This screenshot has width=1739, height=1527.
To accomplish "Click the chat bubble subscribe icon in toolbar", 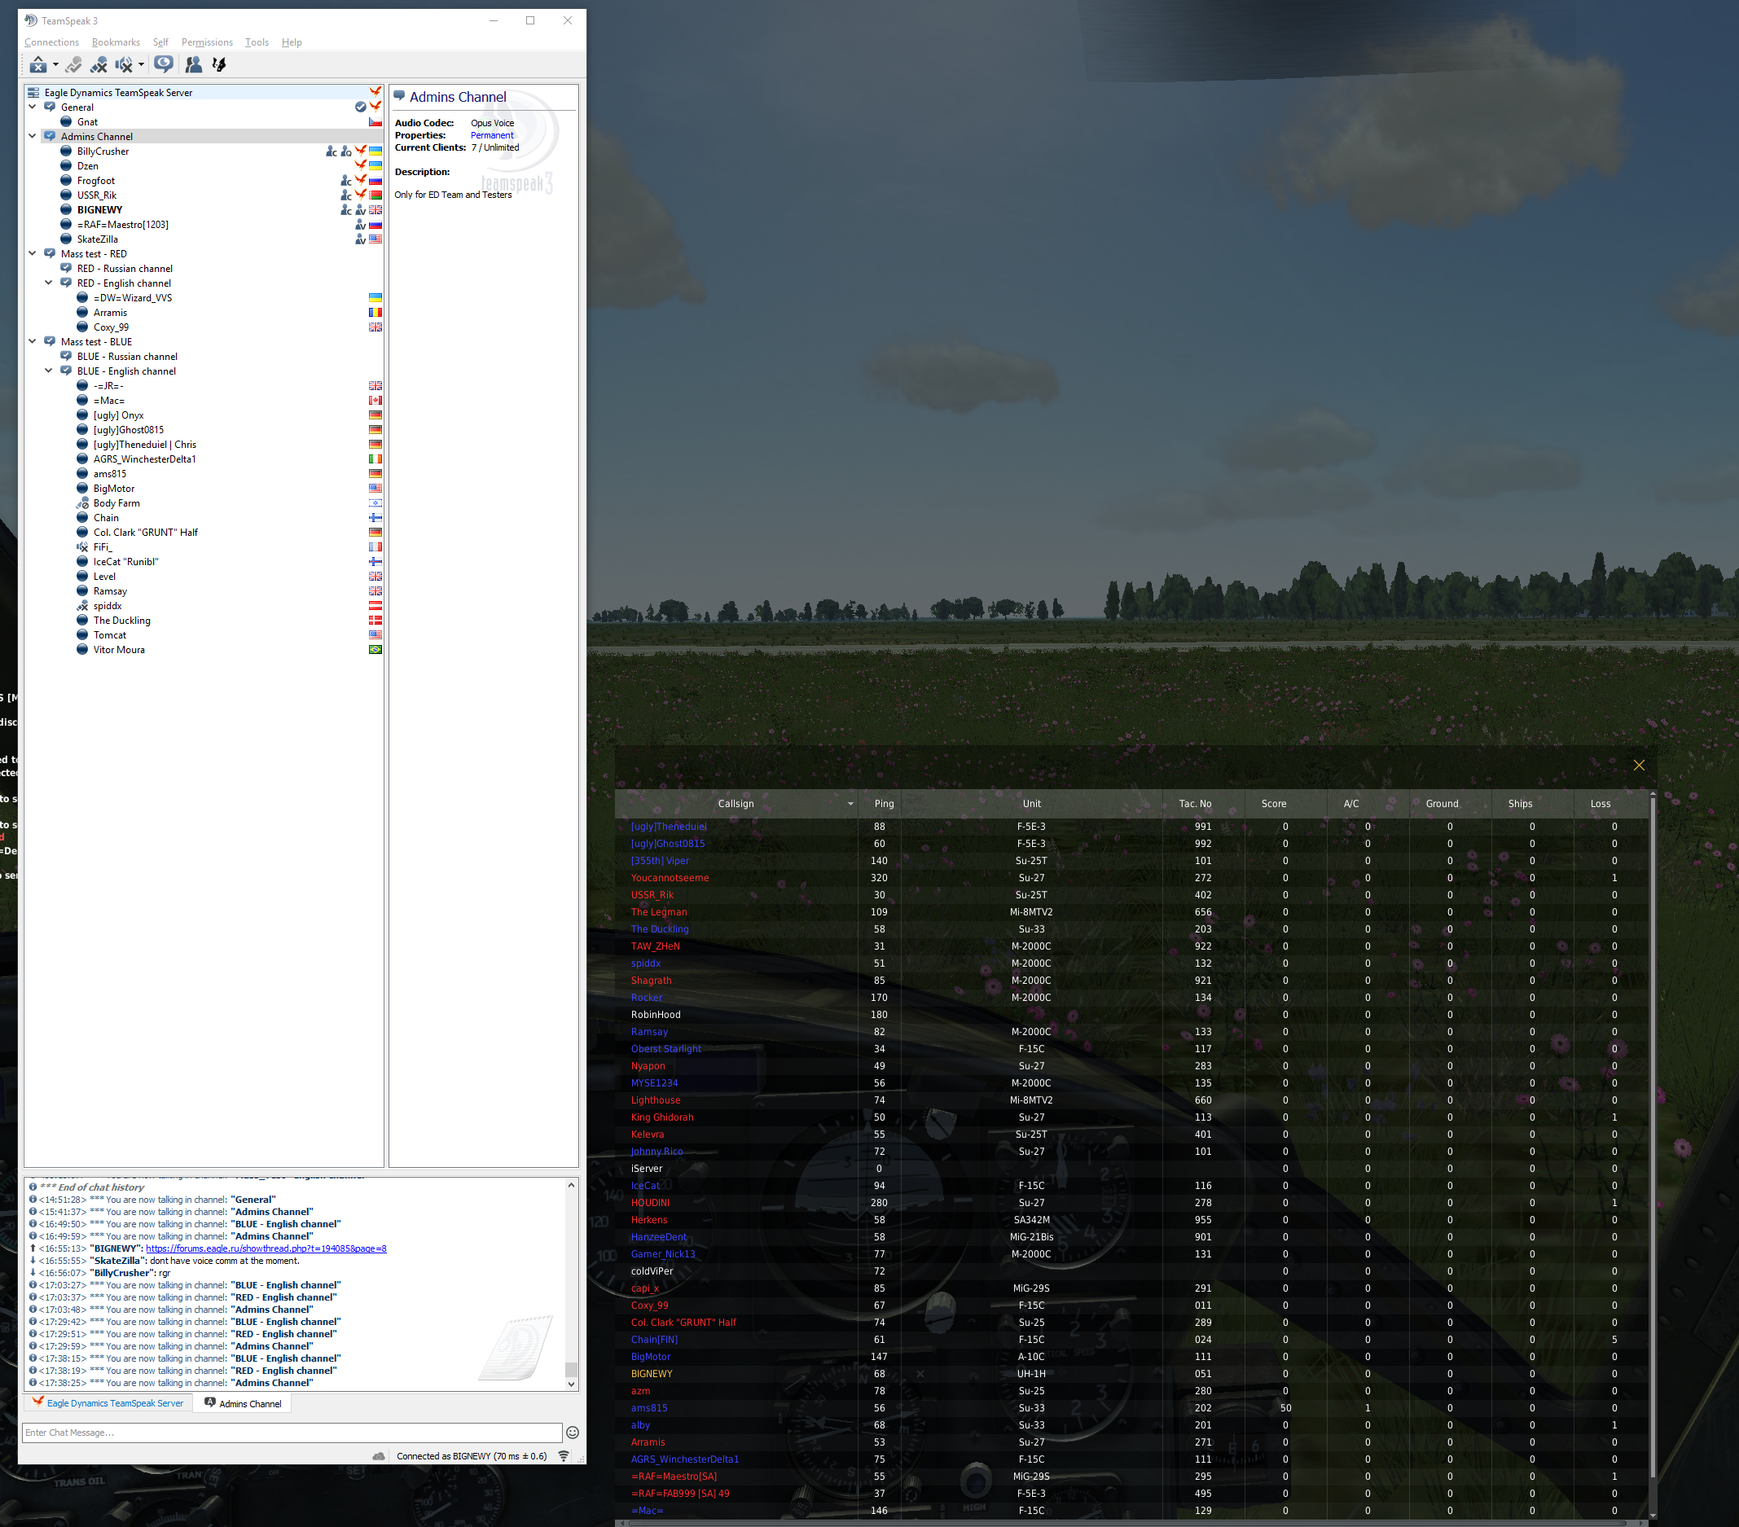I will (x=164, y=64).
